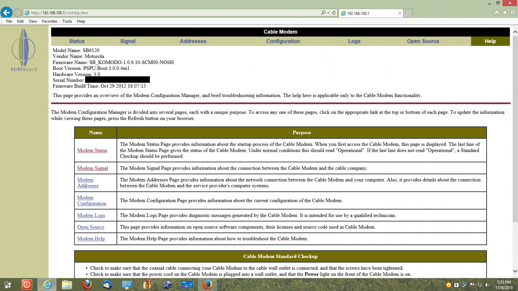Click the 'Boot Version: PSPU-Boot 1.0.0.4m1' text
The image size is (518, 291).
pos(91,68)
